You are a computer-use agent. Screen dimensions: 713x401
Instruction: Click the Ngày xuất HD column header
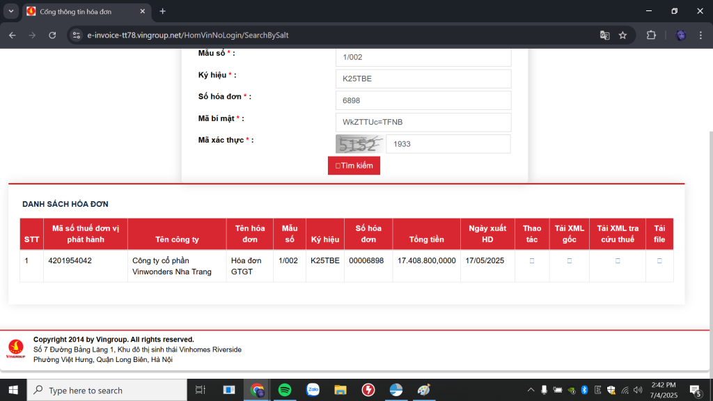pos(487,234)
